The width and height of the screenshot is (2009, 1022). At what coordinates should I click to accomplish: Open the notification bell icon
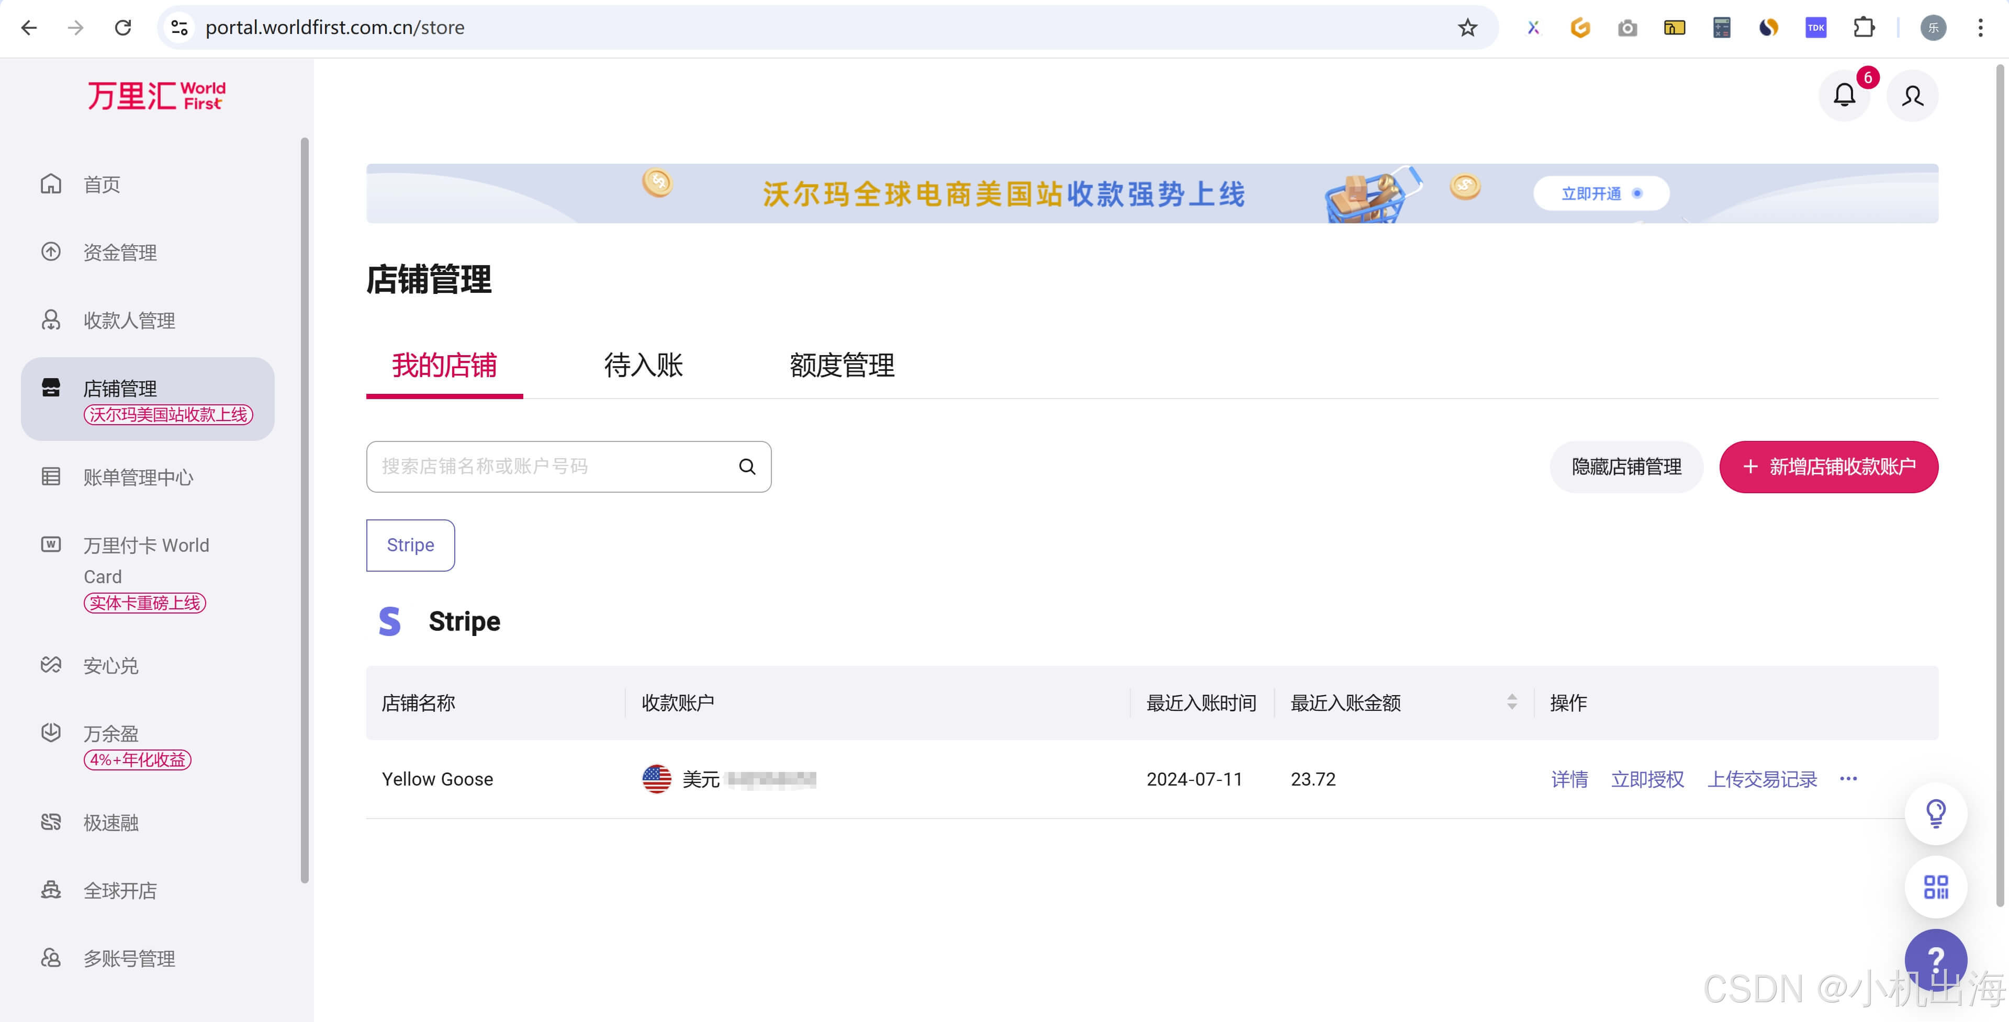pos(1844,96)
